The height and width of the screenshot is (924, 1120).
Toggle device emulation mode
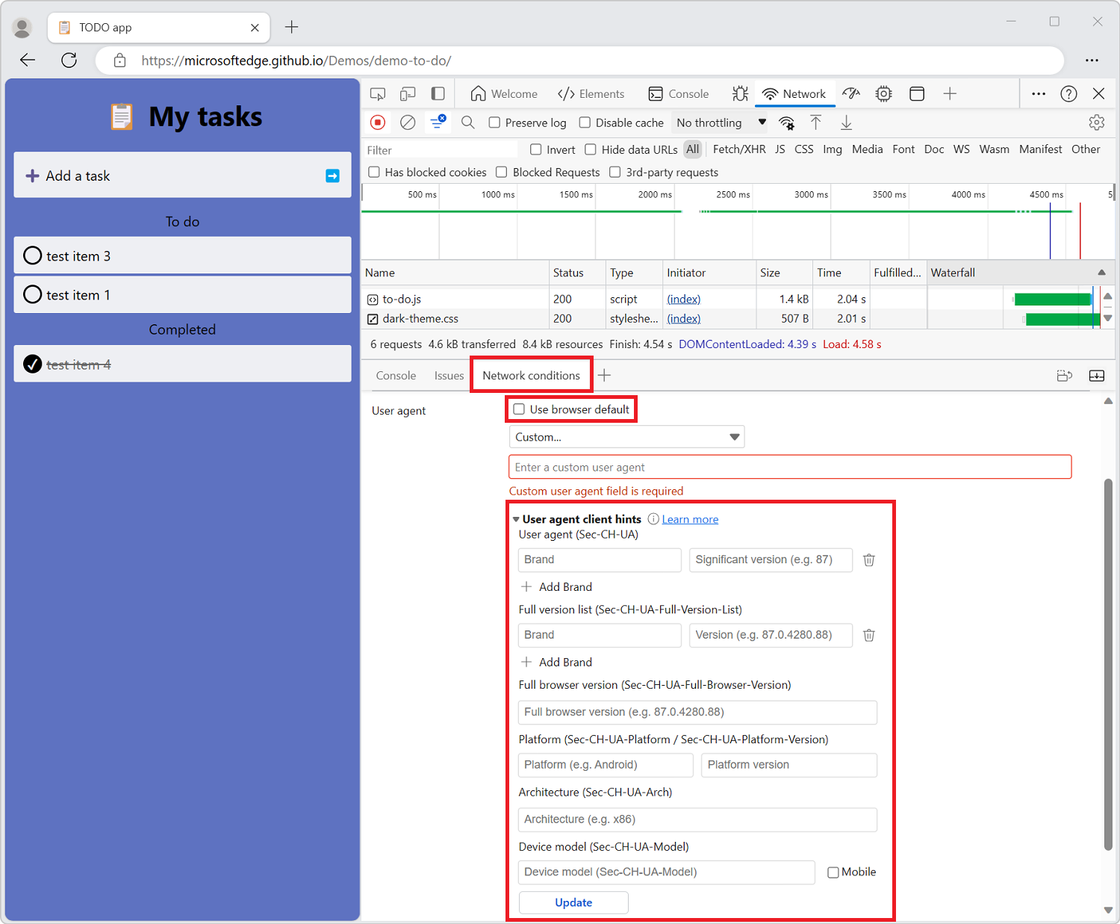pos(408,93)
